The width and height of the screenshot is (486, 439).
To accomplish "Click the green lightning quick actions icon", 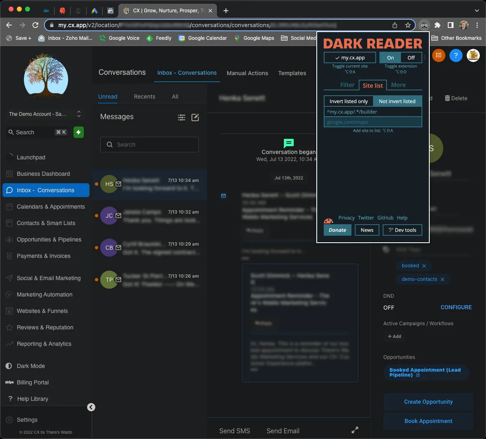I will click(78, 132).
